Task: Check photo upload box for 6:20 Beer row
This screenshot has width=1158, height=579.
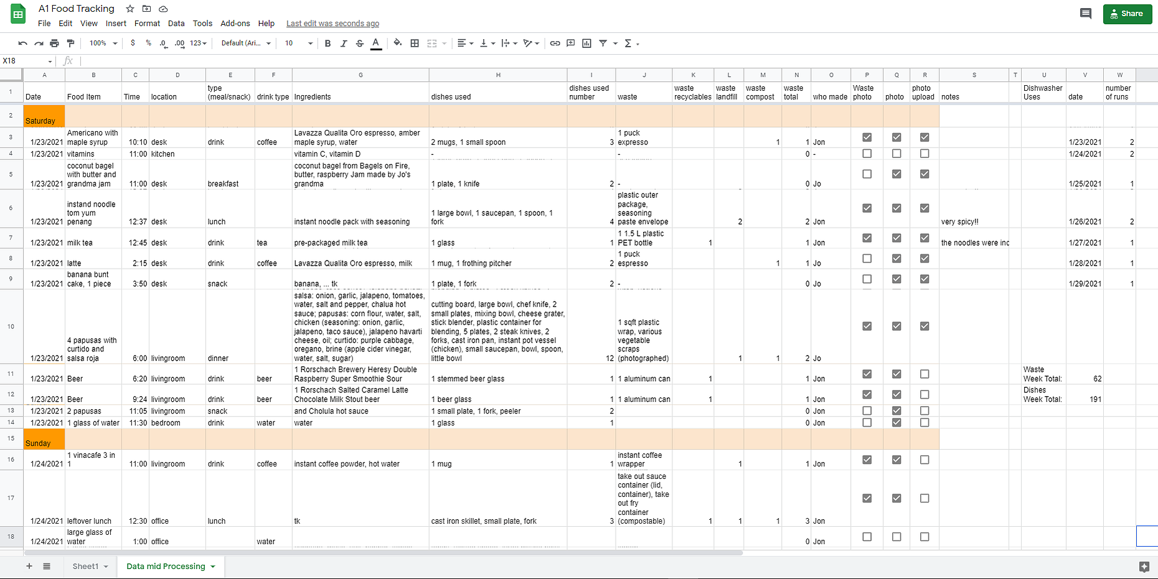Action: point(925,374)
